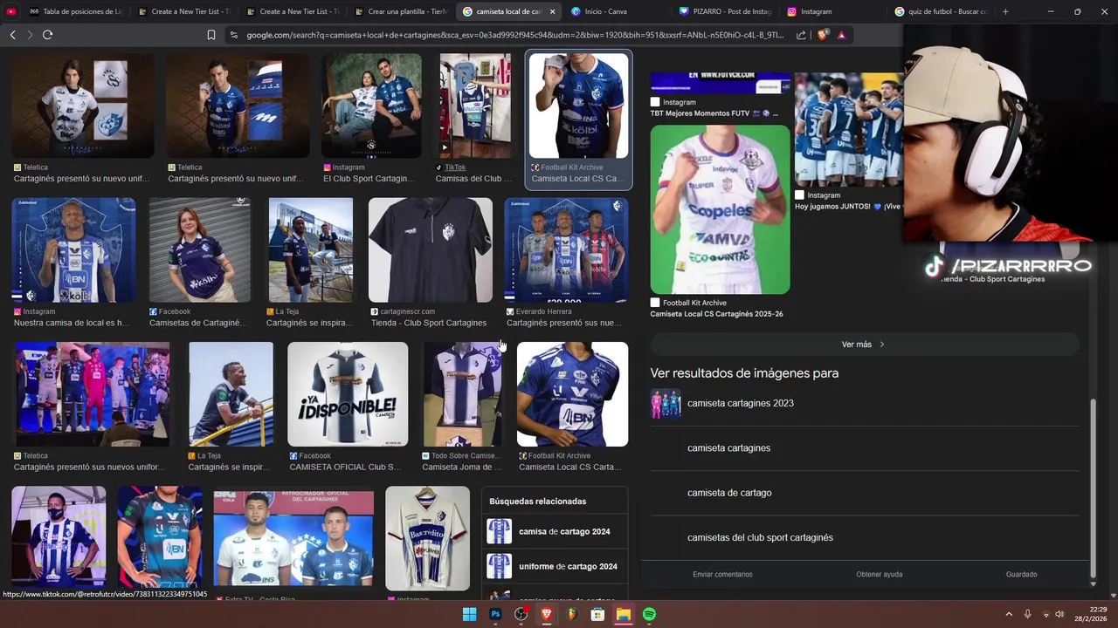Switch to the Inicio - Canva tab
1118x628 pixels.
tap(617, 11)
